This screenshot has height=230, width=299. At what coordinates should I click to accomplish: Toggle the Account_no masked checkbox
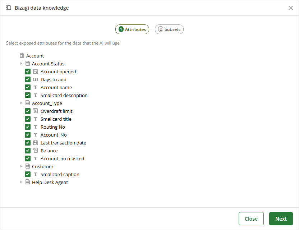28,158
